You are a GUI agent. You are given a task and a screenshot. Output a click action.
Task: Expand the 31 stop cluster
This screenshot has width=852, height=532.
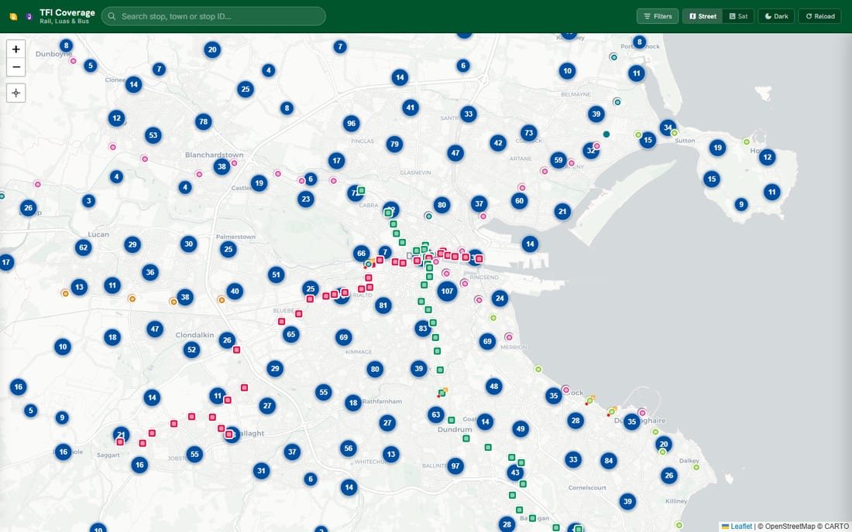click(261, 471)
